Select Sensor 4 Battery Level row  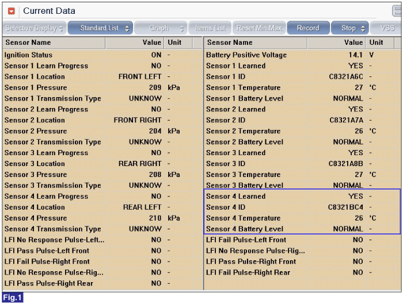[x=302, y=229]
